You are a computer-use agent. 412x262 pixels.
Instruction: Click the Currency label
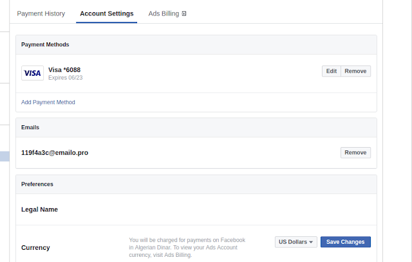click(x=35, y=248)
